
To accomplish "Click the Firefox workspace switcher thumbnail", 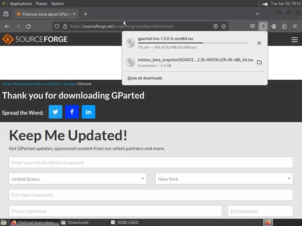I will tap(268, 222).
